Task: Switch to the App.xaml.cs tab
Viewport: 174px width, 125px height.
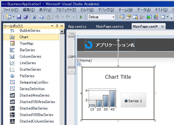Action: [77, 27]
